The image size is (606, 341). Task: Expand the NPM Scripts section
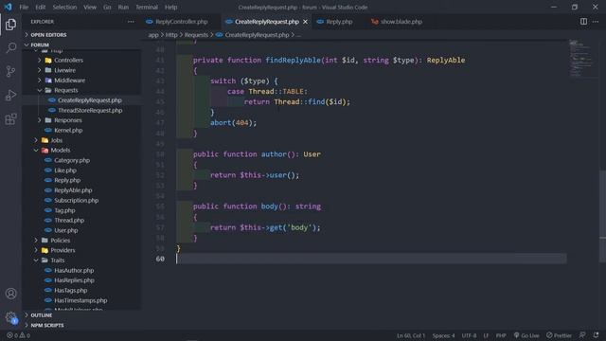click(x=47, y=326)
